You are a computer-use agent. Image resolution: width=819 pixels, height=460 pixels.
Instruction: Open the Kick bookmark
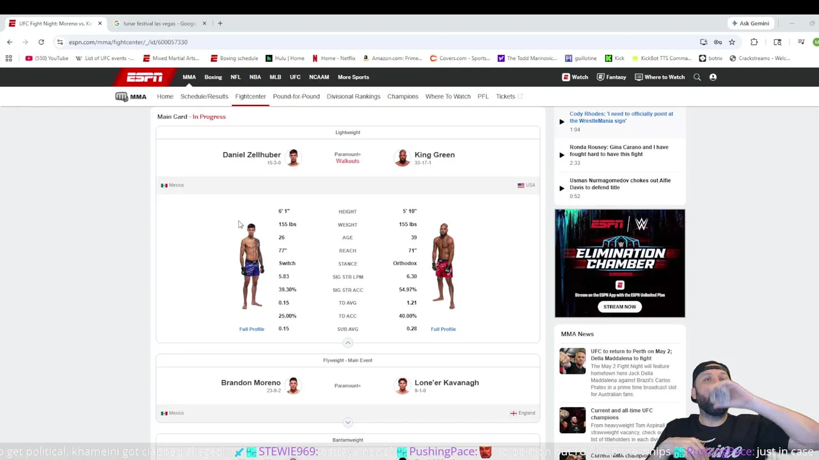click(614, 58)
